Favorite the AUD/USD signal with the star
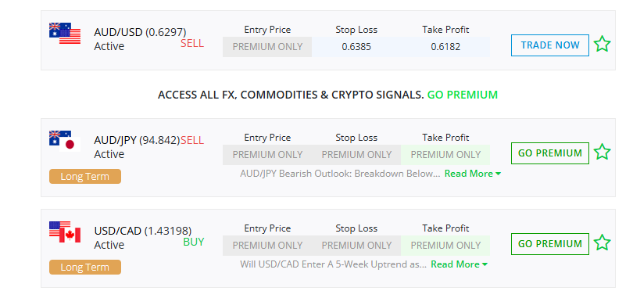The image size is (633, 291). [x=602, y=44]
